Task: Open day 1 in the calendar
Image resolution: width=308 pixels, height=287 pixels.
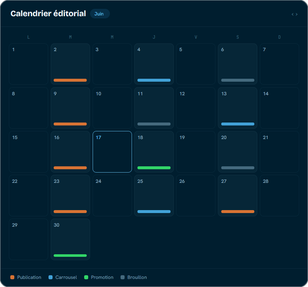Action: click(x=28, y=64)
